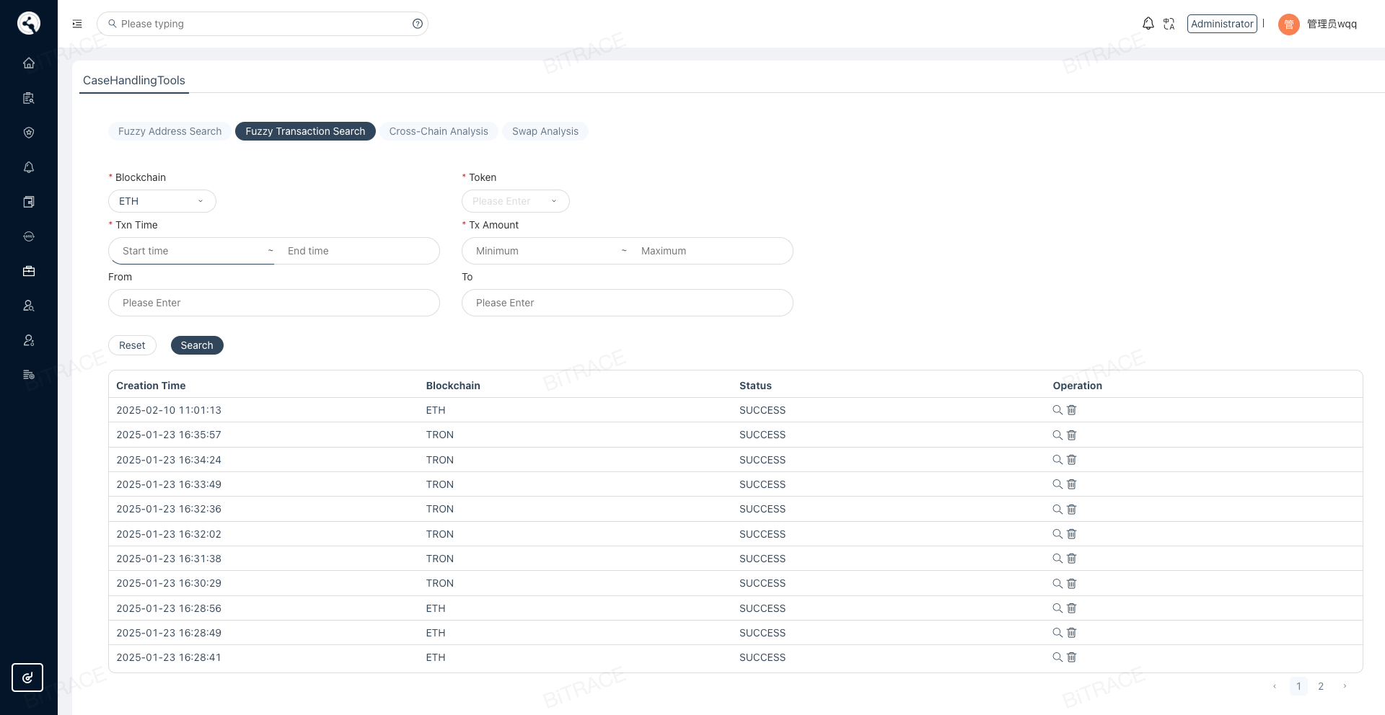Go to previous page arrow
Screen dimensions: 1385x715
coord(1275,686)
